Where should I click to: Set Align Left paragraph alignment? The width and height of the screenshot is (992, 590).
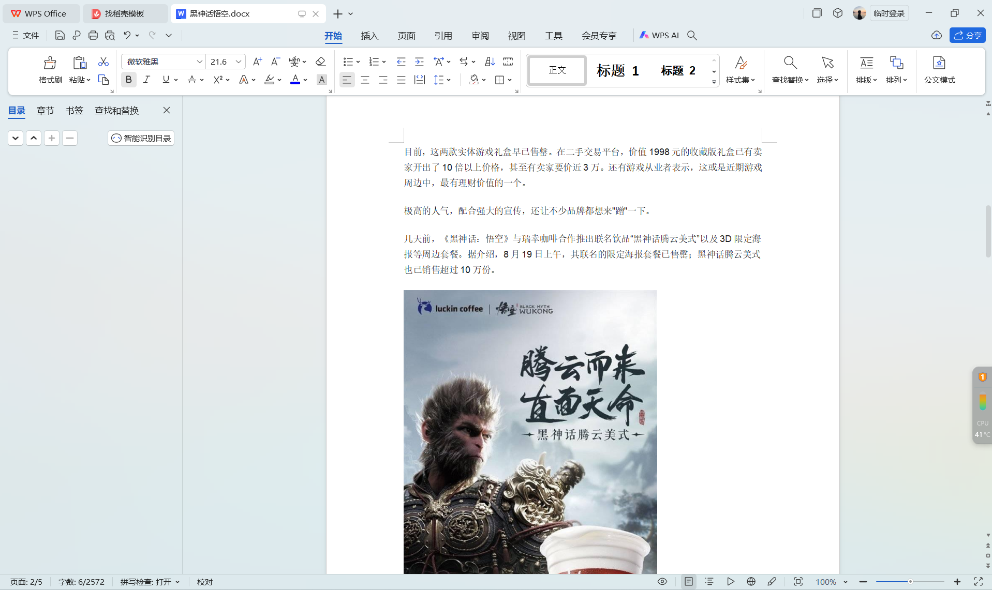click(347, 80)
